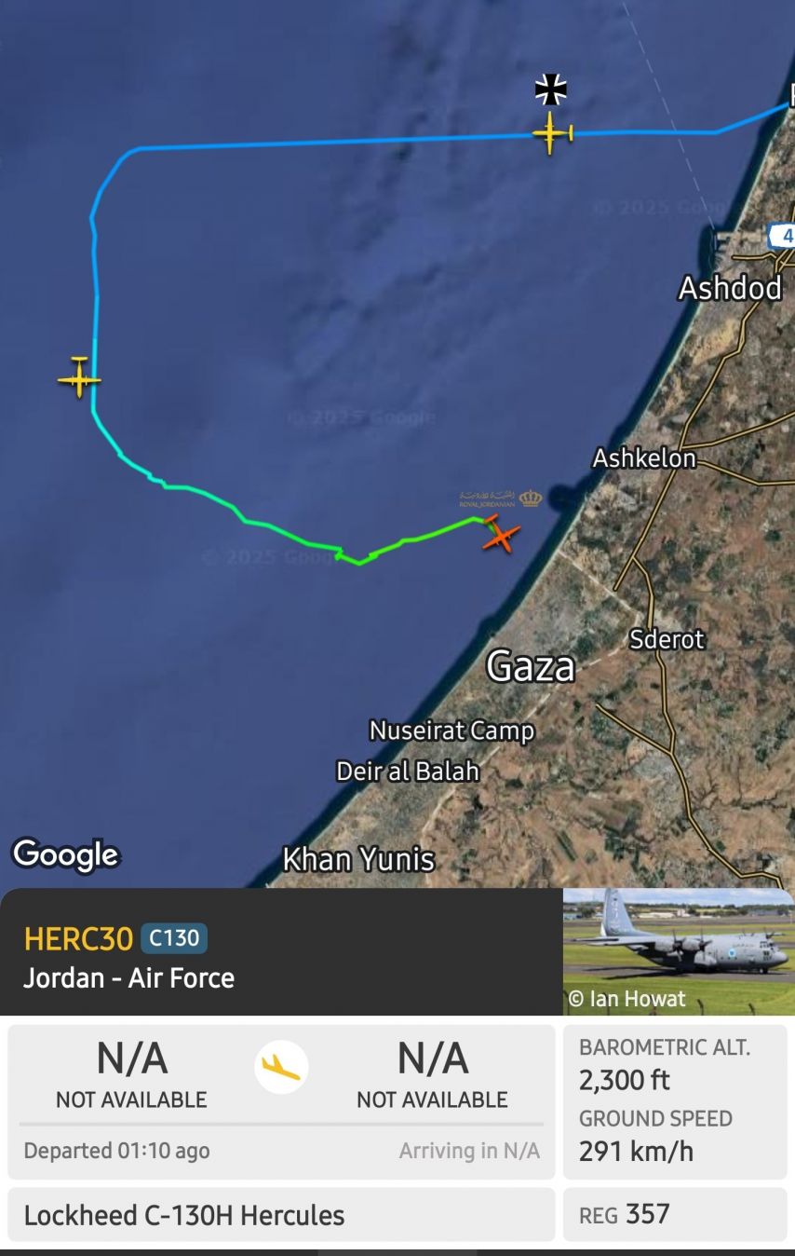This screenshot has width=795, height=1256.
Task: Tap the Jordan - Air Force operator name
Action: [x=129, y=977]
